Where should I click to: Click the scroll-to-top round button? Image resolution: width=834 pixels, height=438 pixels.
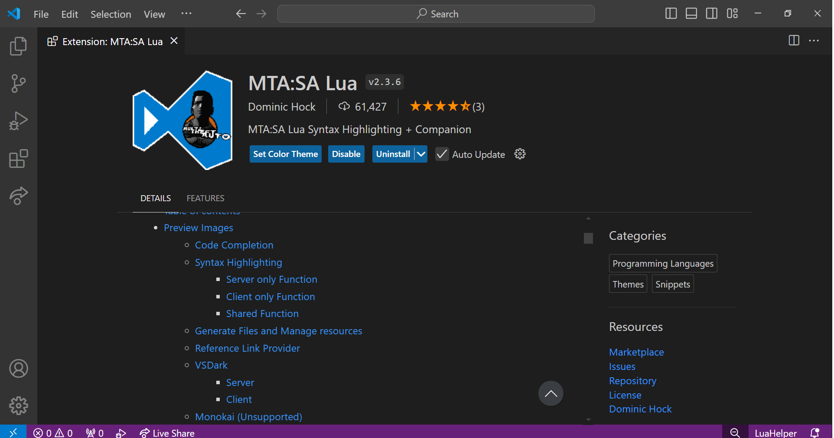coord(551,393)
